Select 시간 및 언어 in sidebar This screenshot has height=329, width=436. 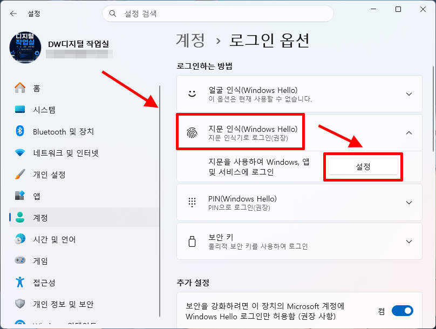(x=84, y=239)
